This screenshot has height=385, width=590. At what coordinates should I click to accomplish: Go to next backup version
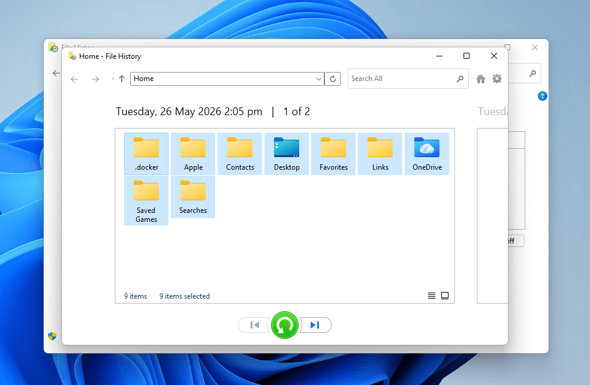click(x=315, y=325)
